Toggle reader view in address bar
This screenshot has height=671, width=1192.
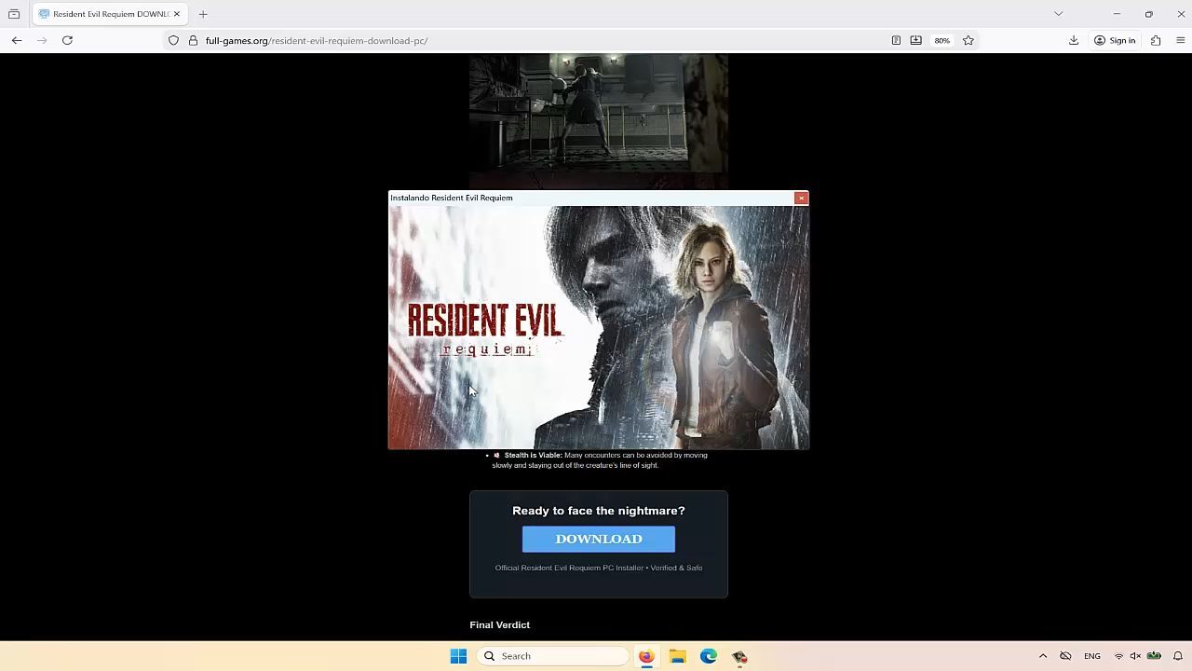896,40
